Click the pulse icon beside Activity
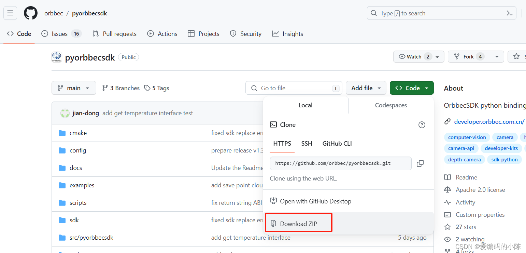 [447, 202]
